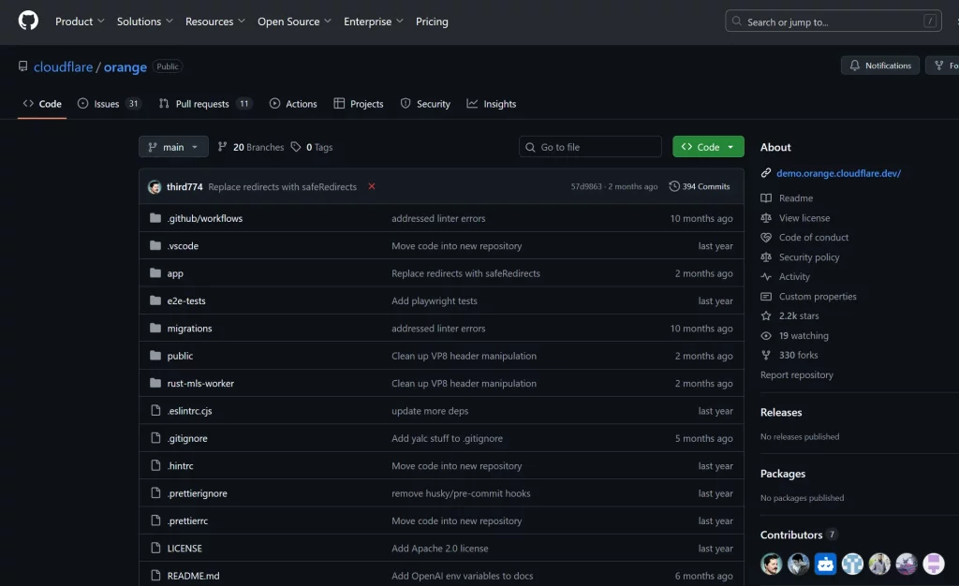Open third774's avatar on the commit row
The height and width of the screenshot is (586, 959).
point(155,187)
